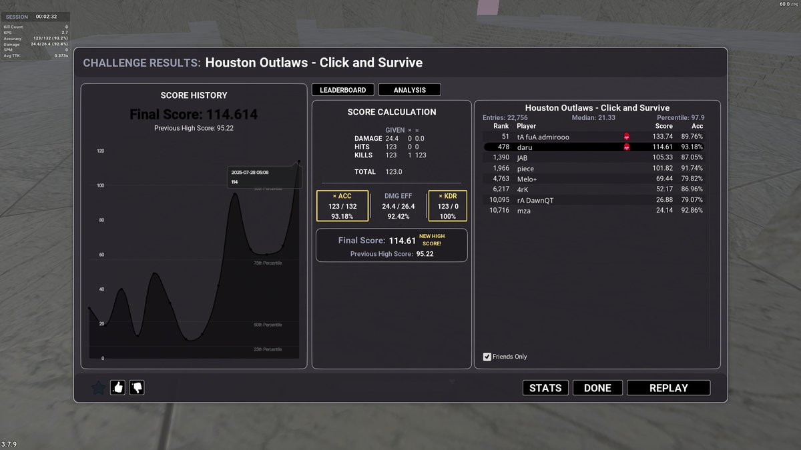Select the DMG EFF box
This screenshot has height=450, width=801.
point(398,206)
